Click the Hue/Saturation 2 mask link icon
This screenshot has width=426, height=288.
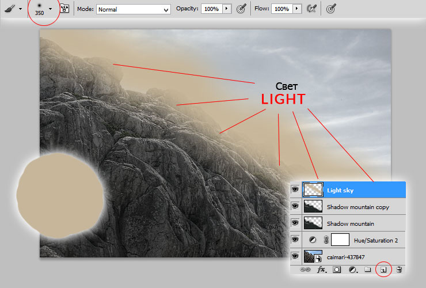[x=326, y=240]
